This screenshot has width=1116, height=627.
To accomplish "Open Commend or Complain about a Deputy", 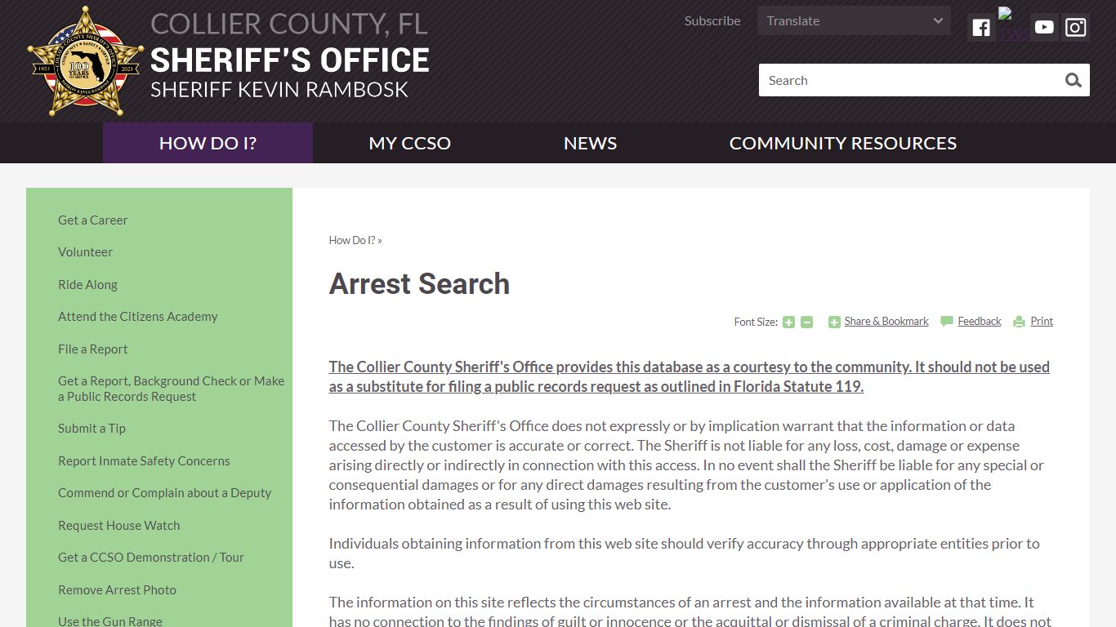I will coord(164,492).
